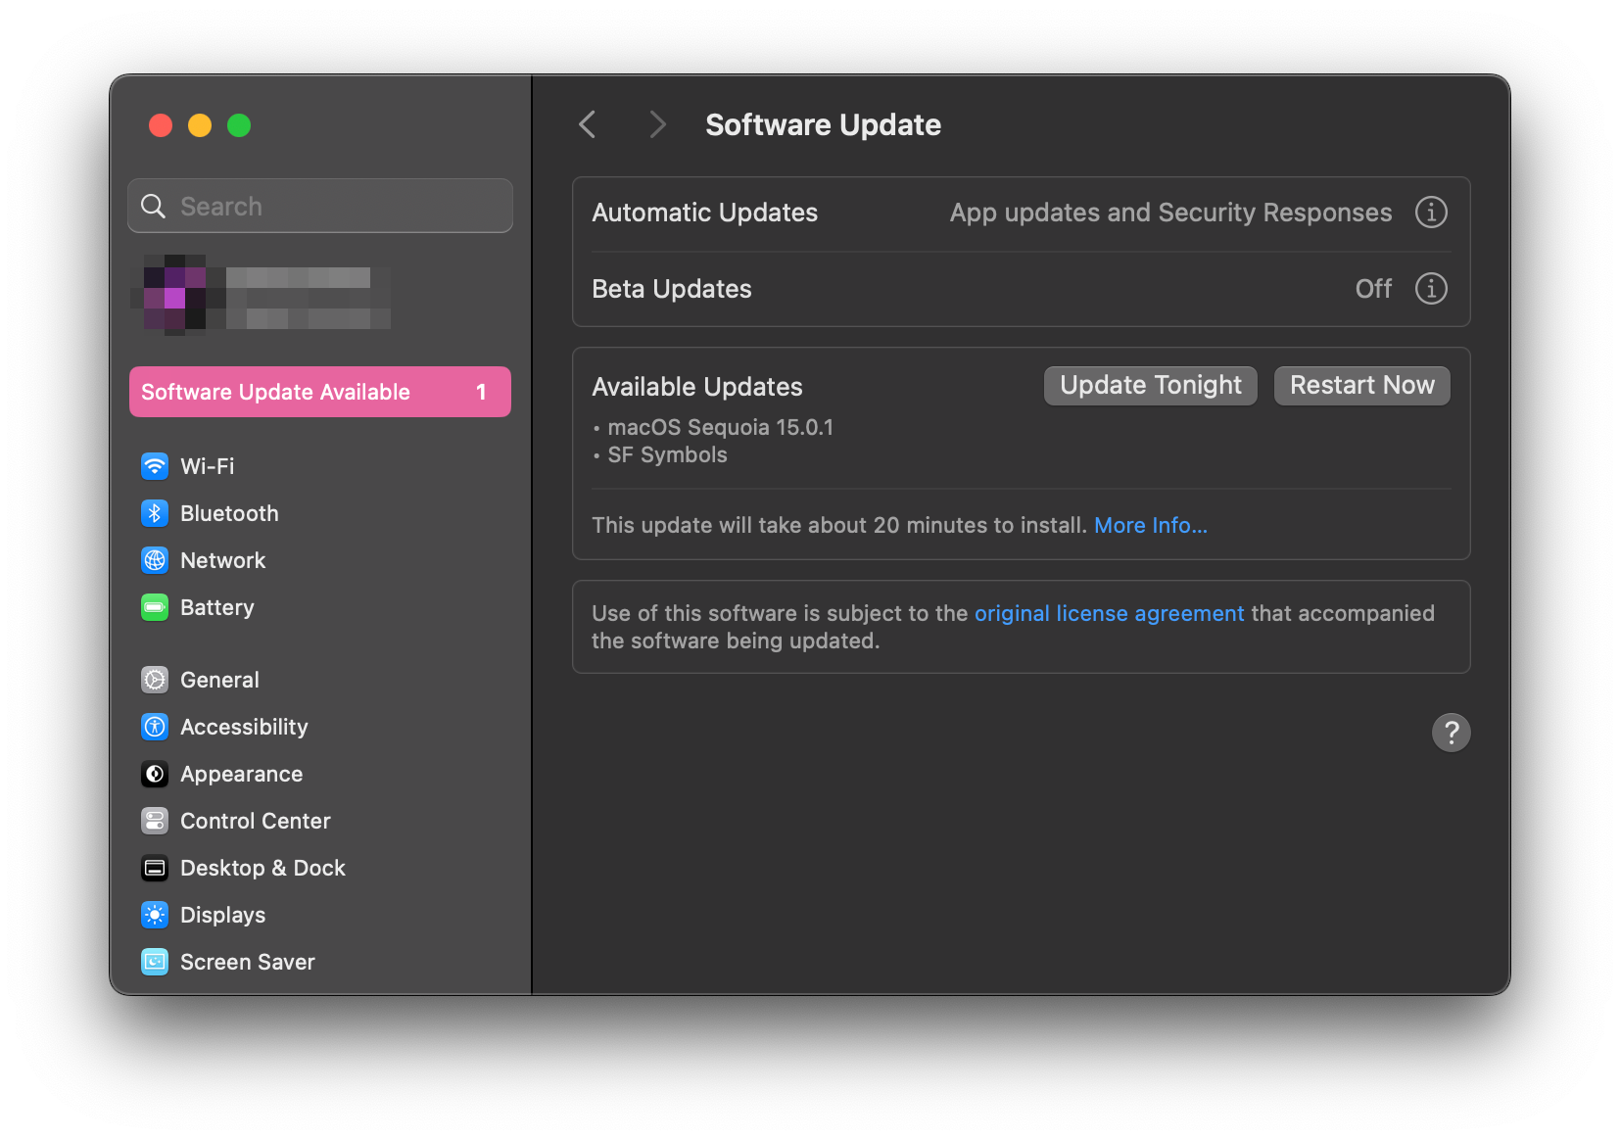1620x1140 pixels.
Task: Click the Displays sun icon
Action: tap(155, 915)
